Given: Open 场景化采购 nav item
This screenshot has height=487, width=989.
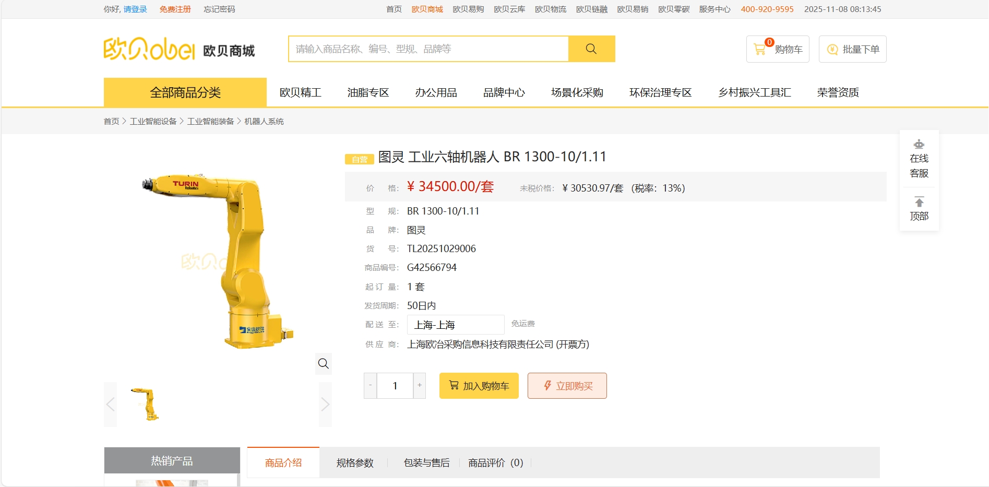Looking at the screenshot, I should coord(577,92).
